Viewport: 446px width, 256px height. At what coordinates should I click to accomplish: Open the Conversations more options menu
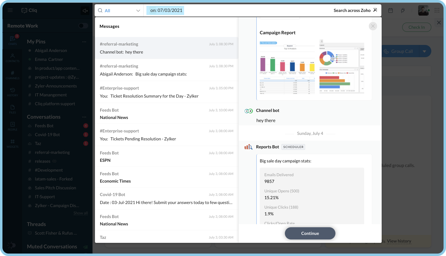84,117
